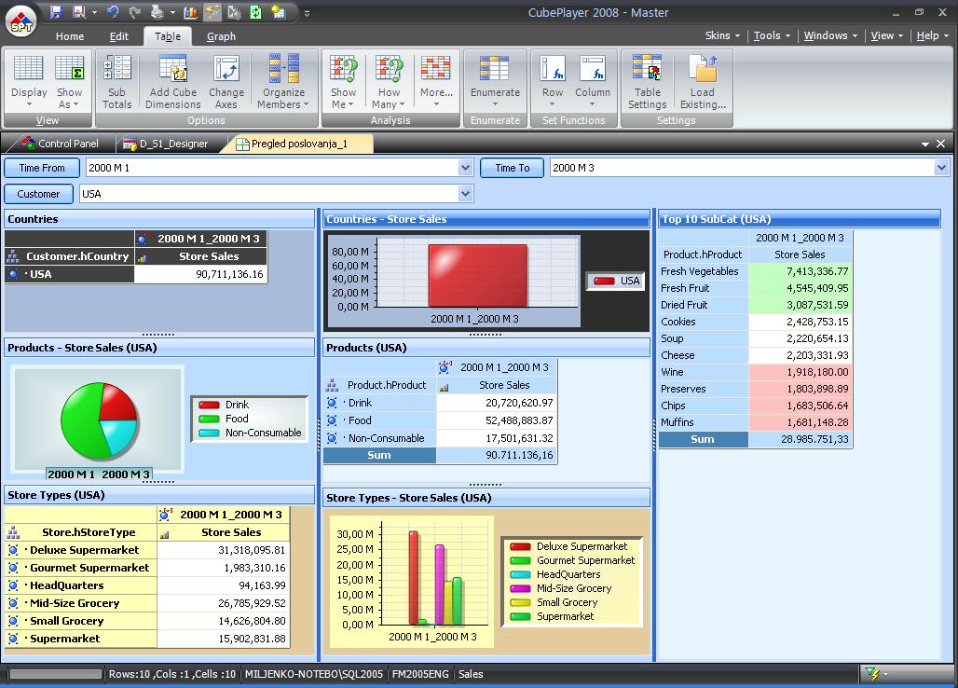
Task: Click the Redo arrow icon
Action: pos(135,12)
